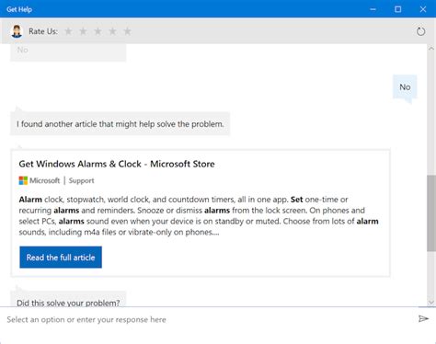Minimize the Get Help window

(373, 9)
